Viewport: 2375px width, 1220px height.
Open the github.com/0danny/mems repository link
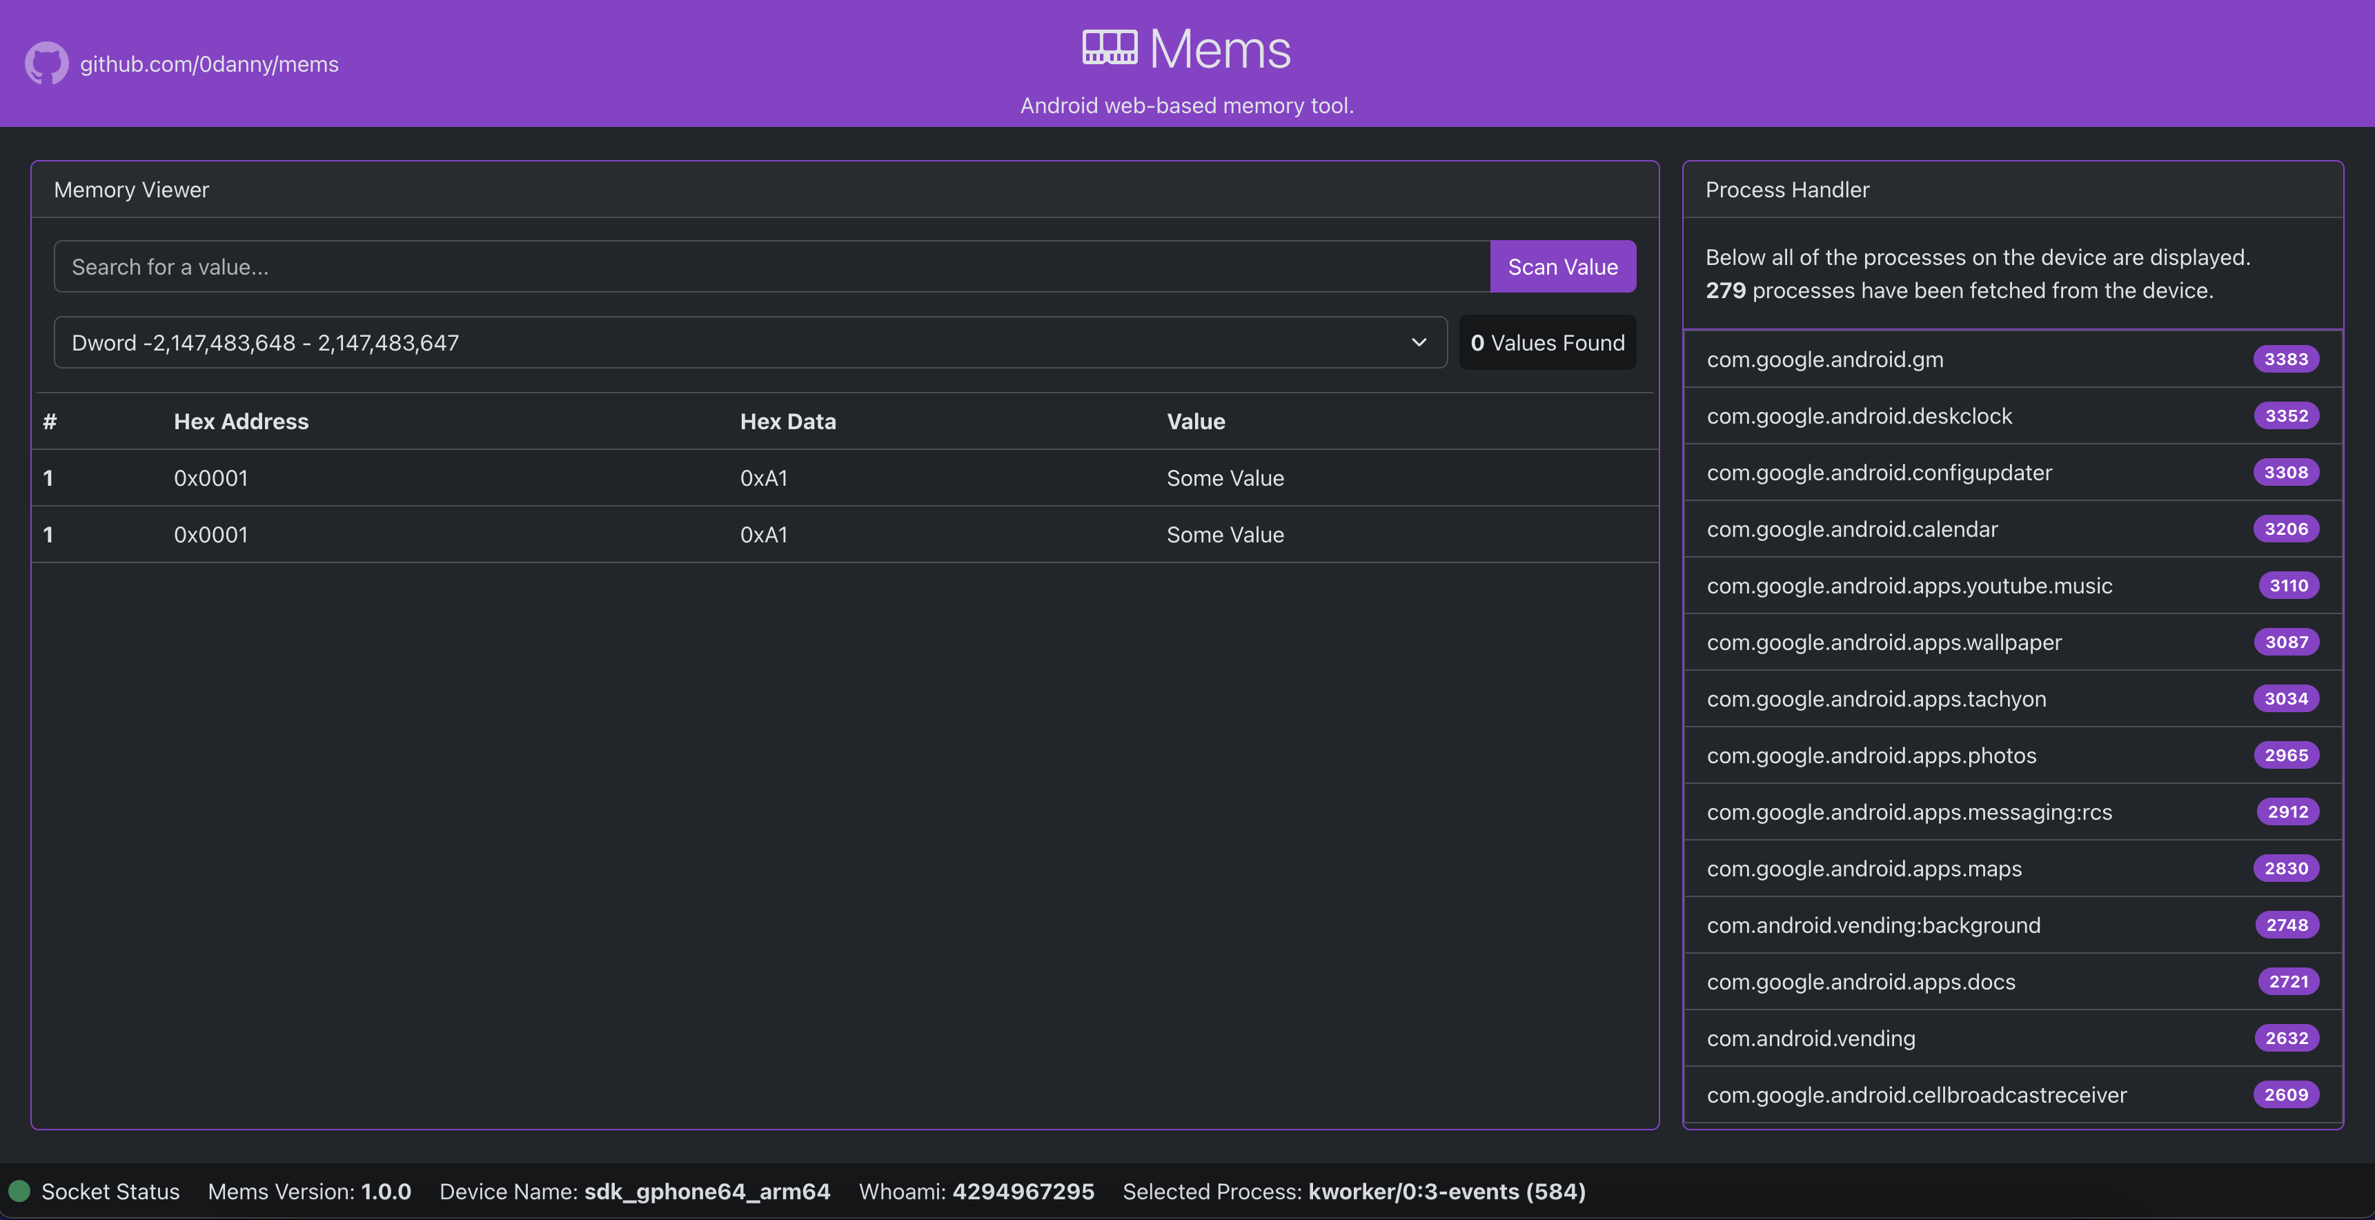point(209,63)
